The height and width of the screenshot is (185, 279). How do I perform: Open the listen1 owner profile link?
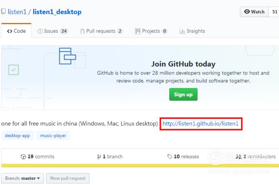[17, 12]
